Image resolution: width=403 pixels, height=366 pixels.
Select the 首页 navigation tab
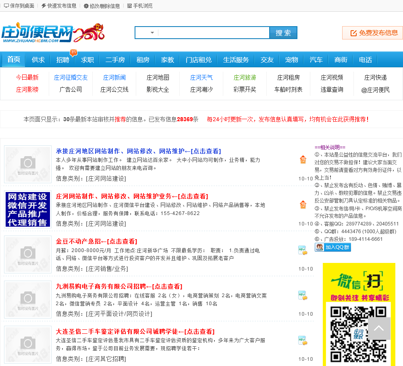14,60
